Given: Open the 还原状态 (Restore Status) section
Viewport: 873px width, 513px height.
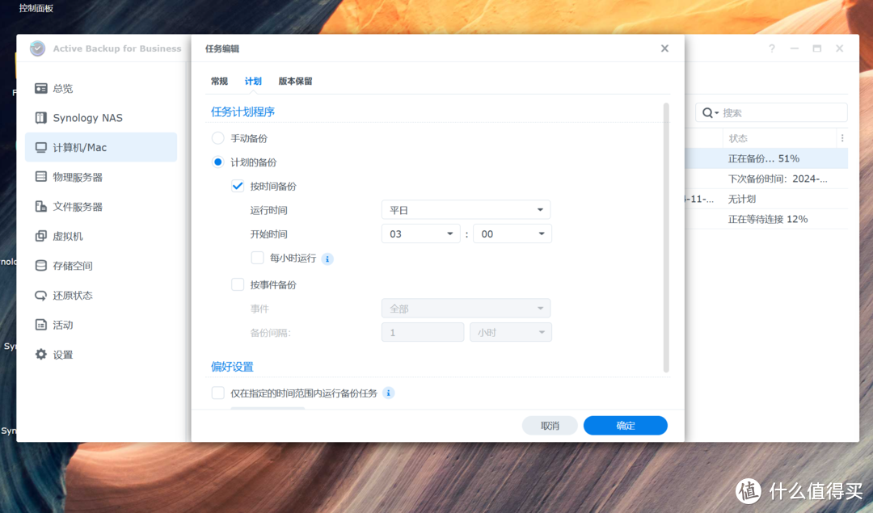Looking at the screenshot, I should 74,295.
